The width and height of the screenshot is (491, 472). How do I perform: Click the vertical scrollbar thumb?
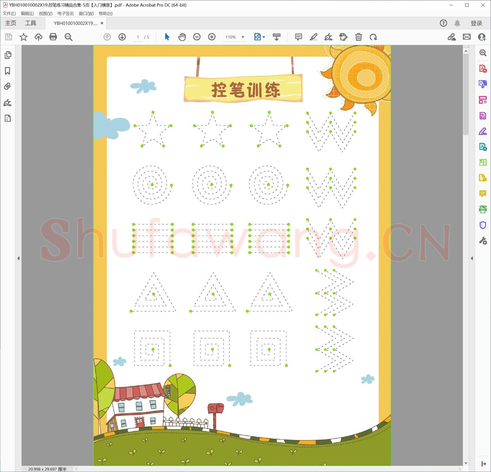tap(466, 95)
